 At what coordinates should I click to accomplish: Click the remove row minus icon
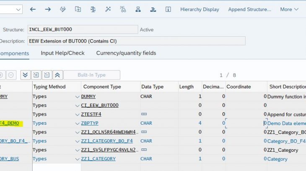coord(11,75)
